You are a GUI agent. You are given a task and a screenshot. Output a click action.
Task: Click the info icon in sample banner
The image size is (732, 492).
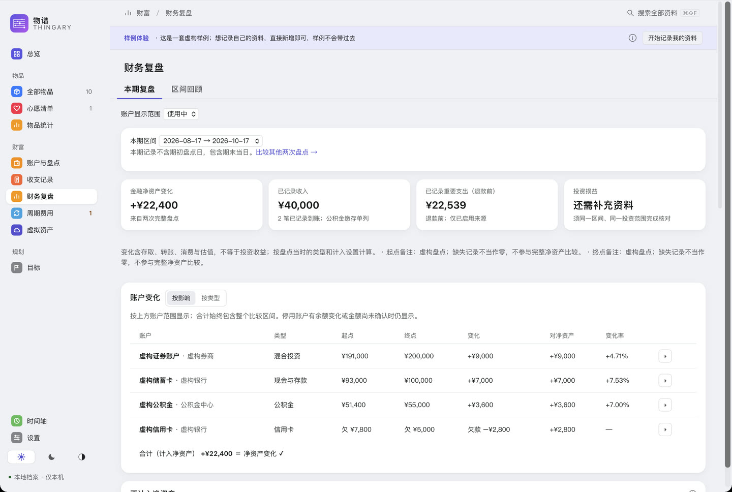pyautogui.click(x=632, y=38)
